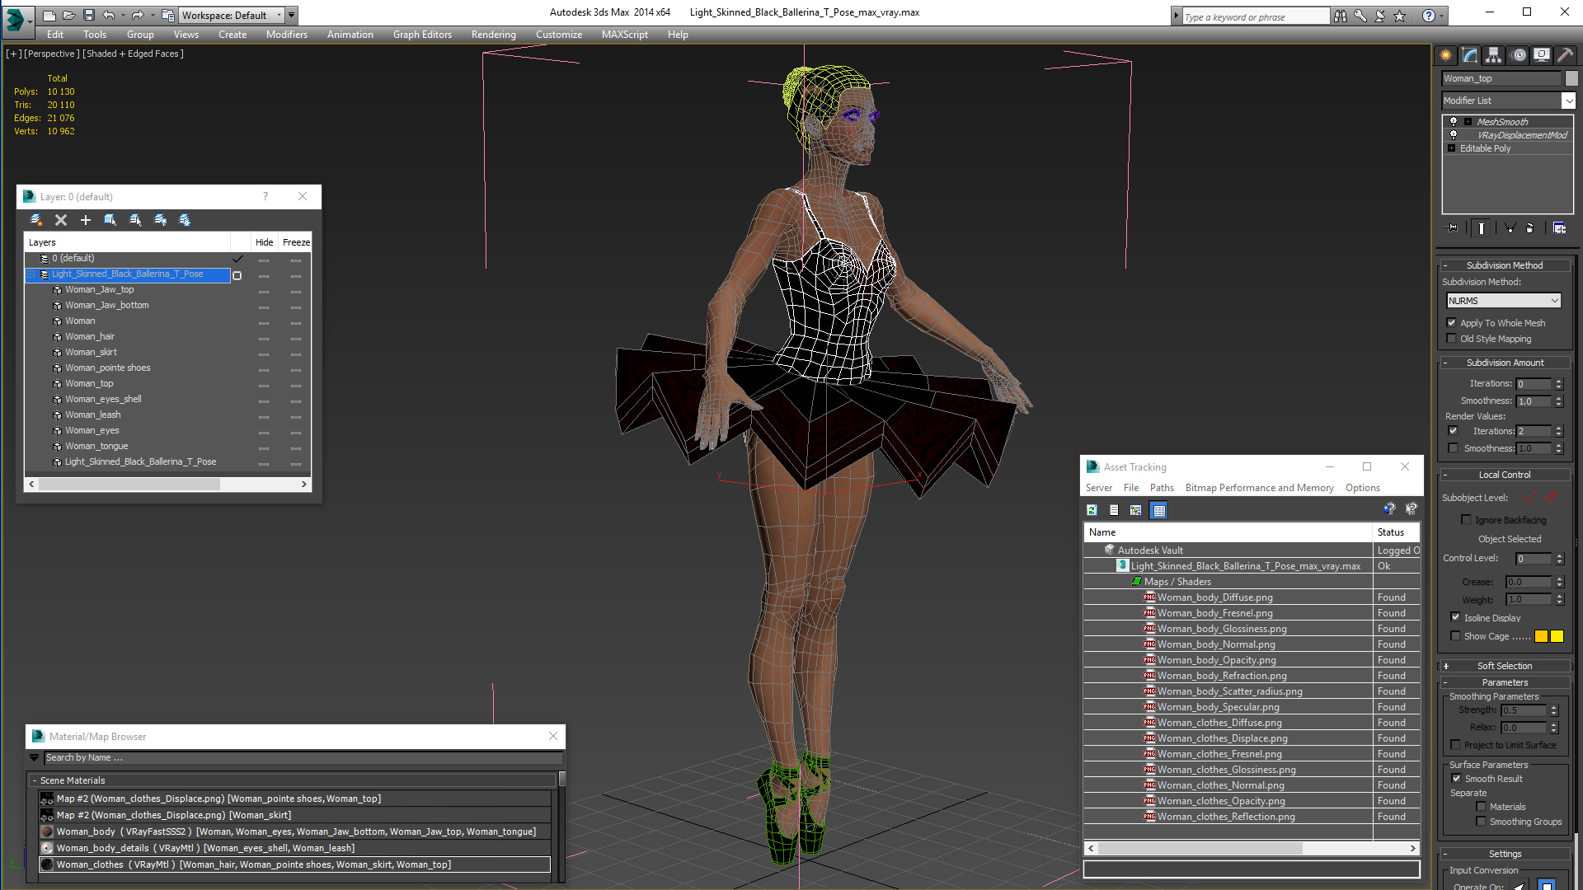Click second Show Cage color swatch
Image resolution: width=1583 pixels, height=890 pixels.
click(x=1557, y=636)
